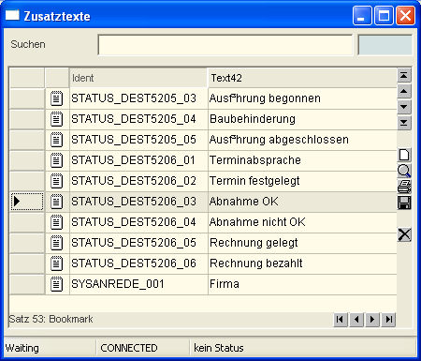This screenshot has height=361, width=421.
Task: Jump to top of list arrow
Action: [404, 76]
